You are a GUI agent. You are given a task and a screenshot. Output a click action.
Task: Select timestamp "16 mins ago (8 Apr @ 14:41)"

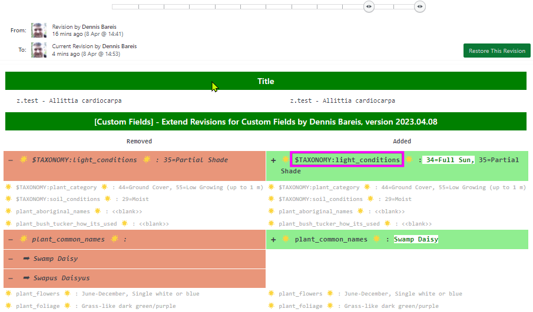[x=87, y=34]
